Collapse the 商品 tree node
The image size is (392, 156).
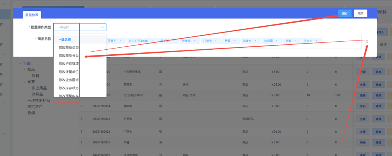[x=24, y=70]
